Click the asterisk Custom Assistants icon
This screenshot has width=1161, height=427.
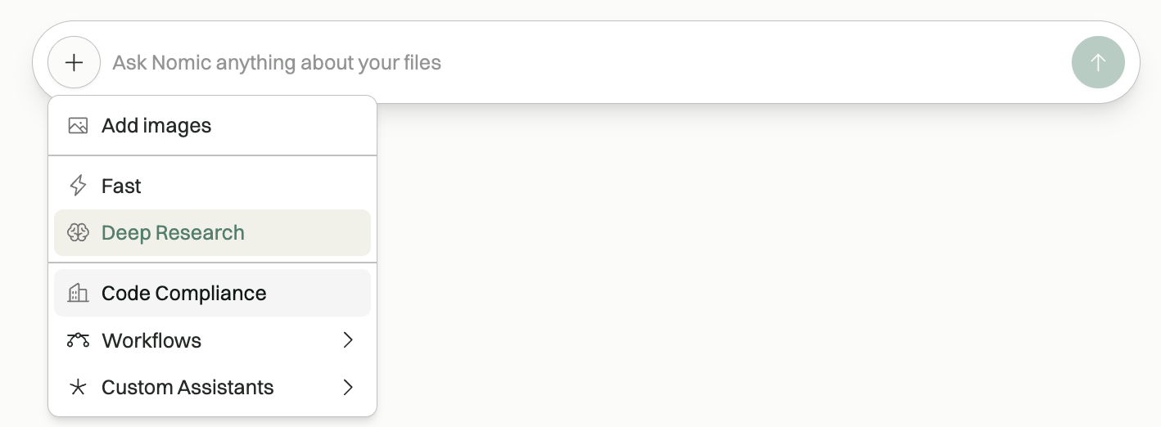[x=78, y=387]
